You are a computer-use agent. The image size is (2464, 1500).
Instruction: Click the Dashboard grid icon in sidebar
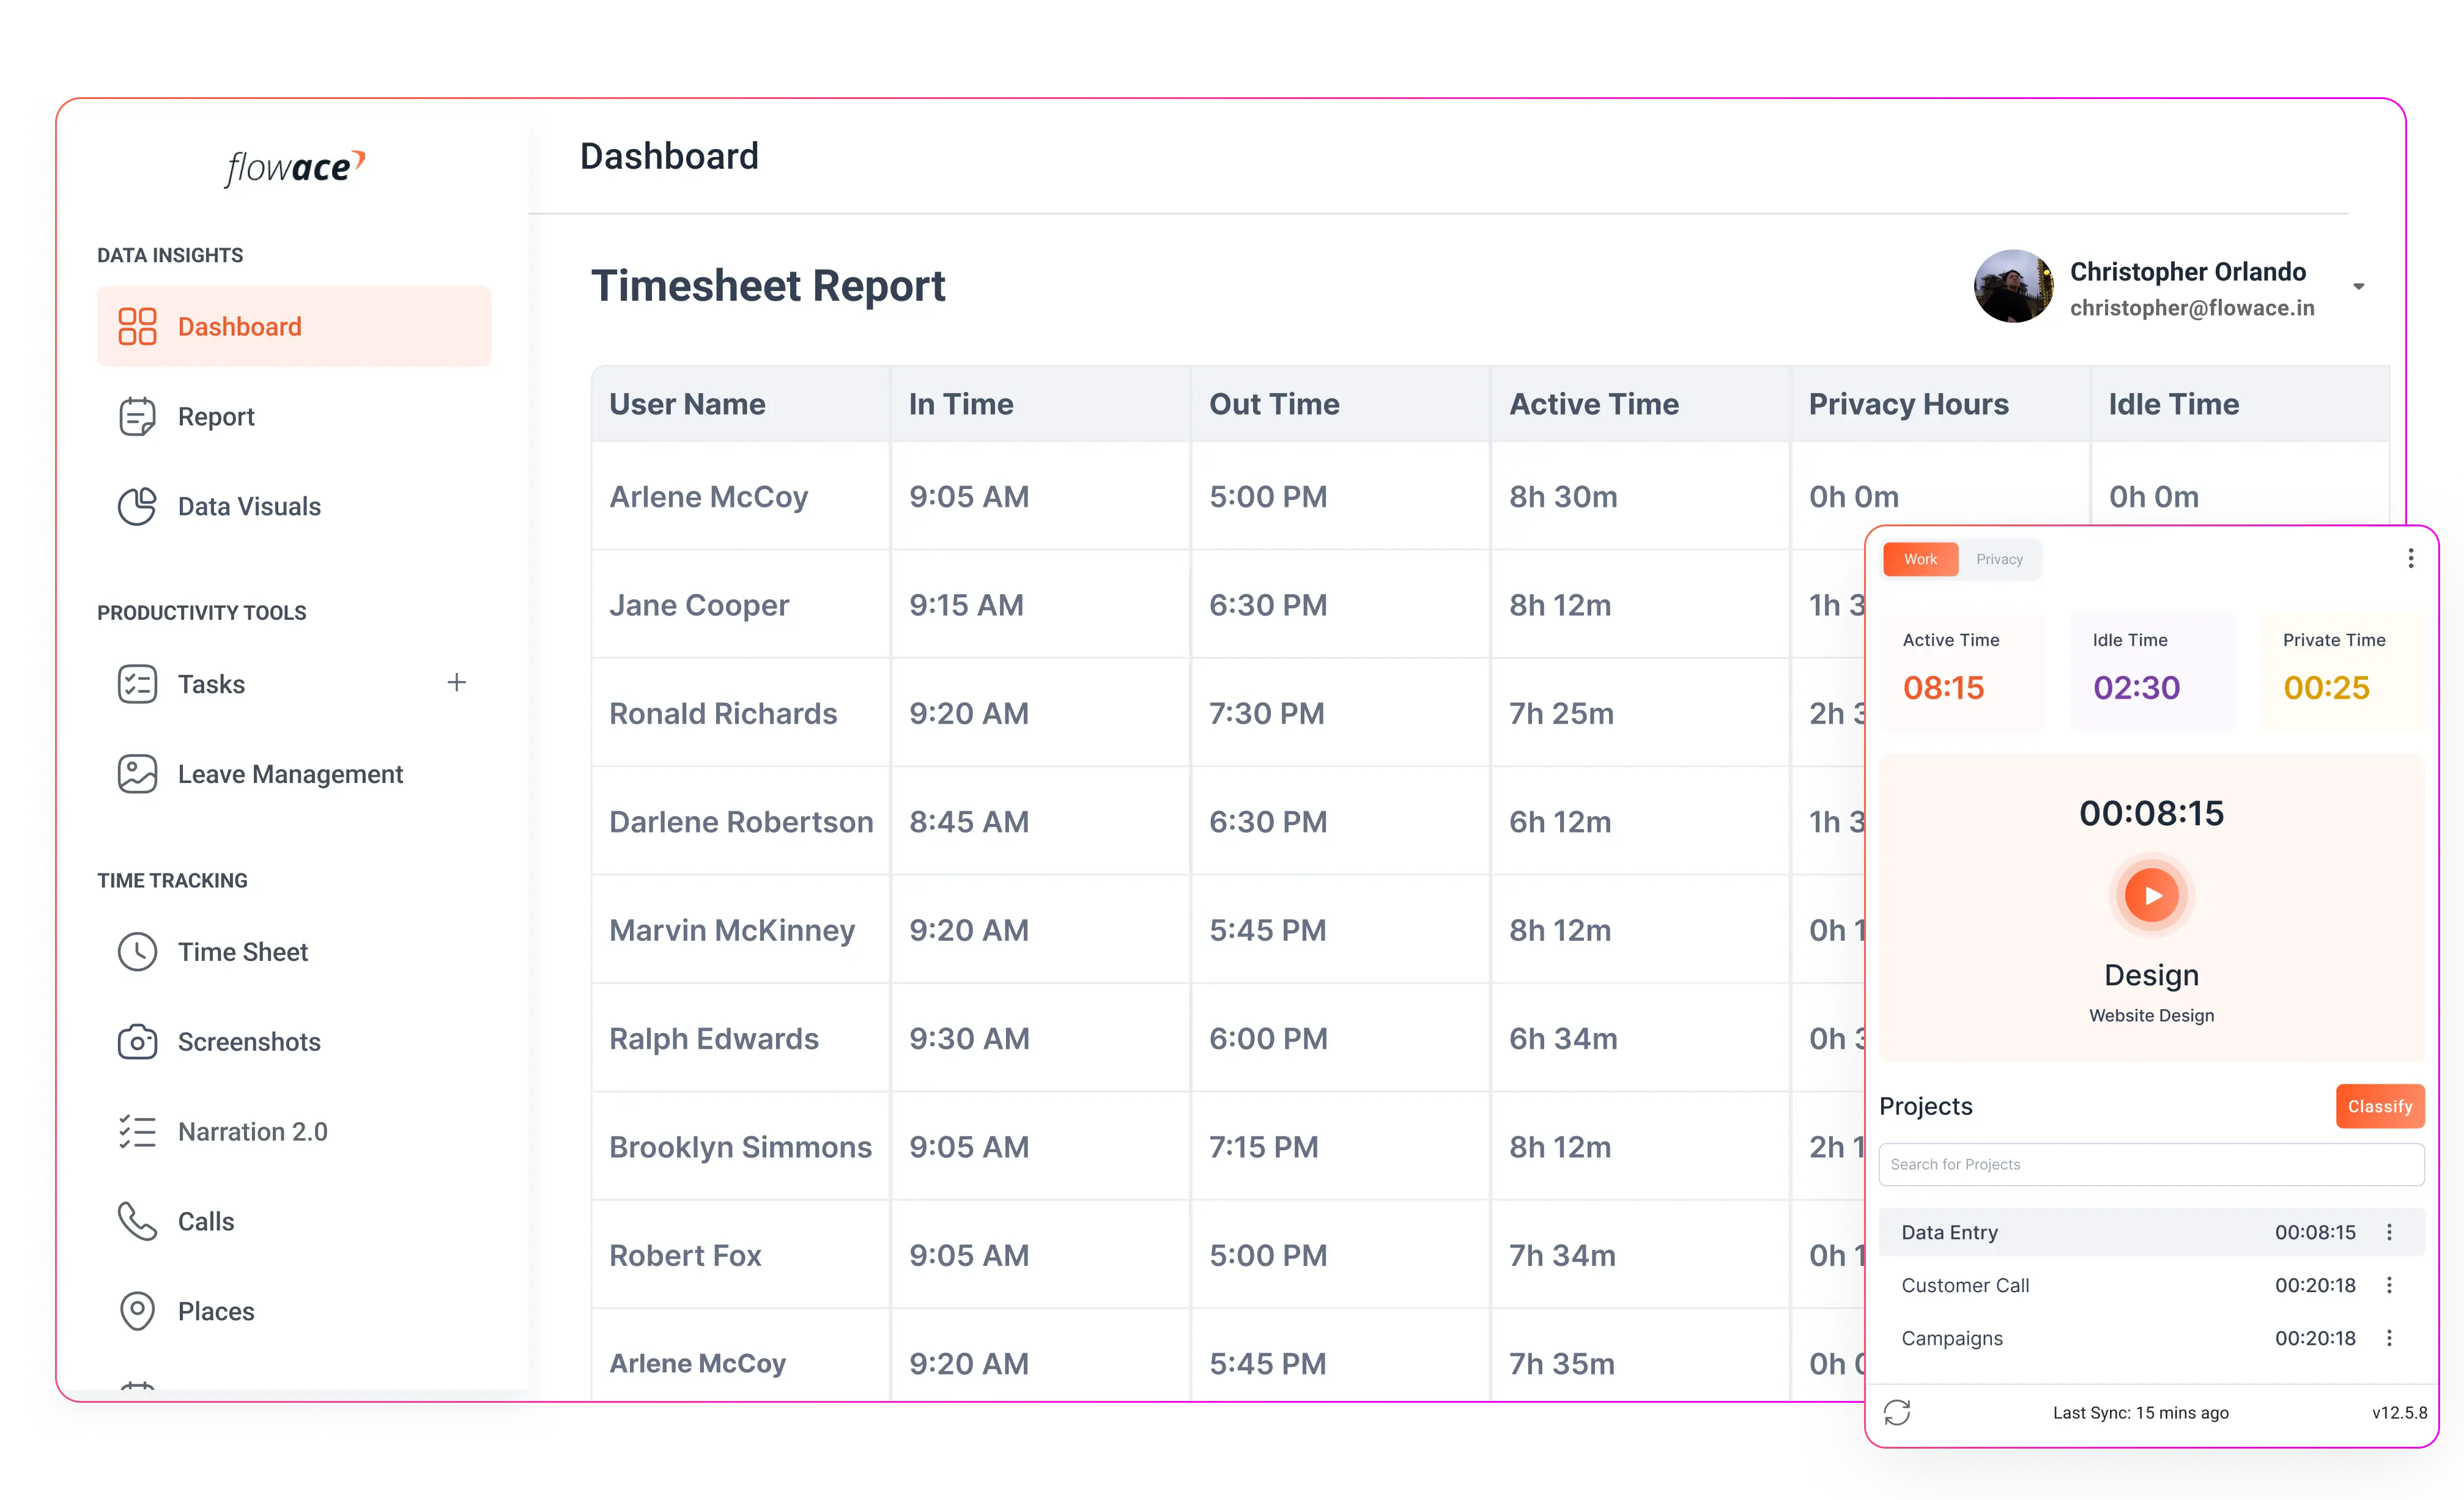[x=137, y=327]
